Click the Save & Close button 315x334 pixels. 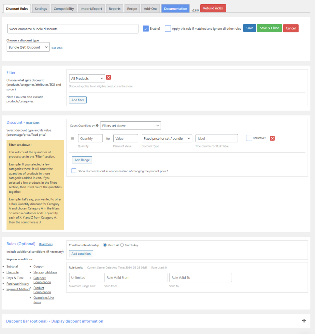click(269, 28)
